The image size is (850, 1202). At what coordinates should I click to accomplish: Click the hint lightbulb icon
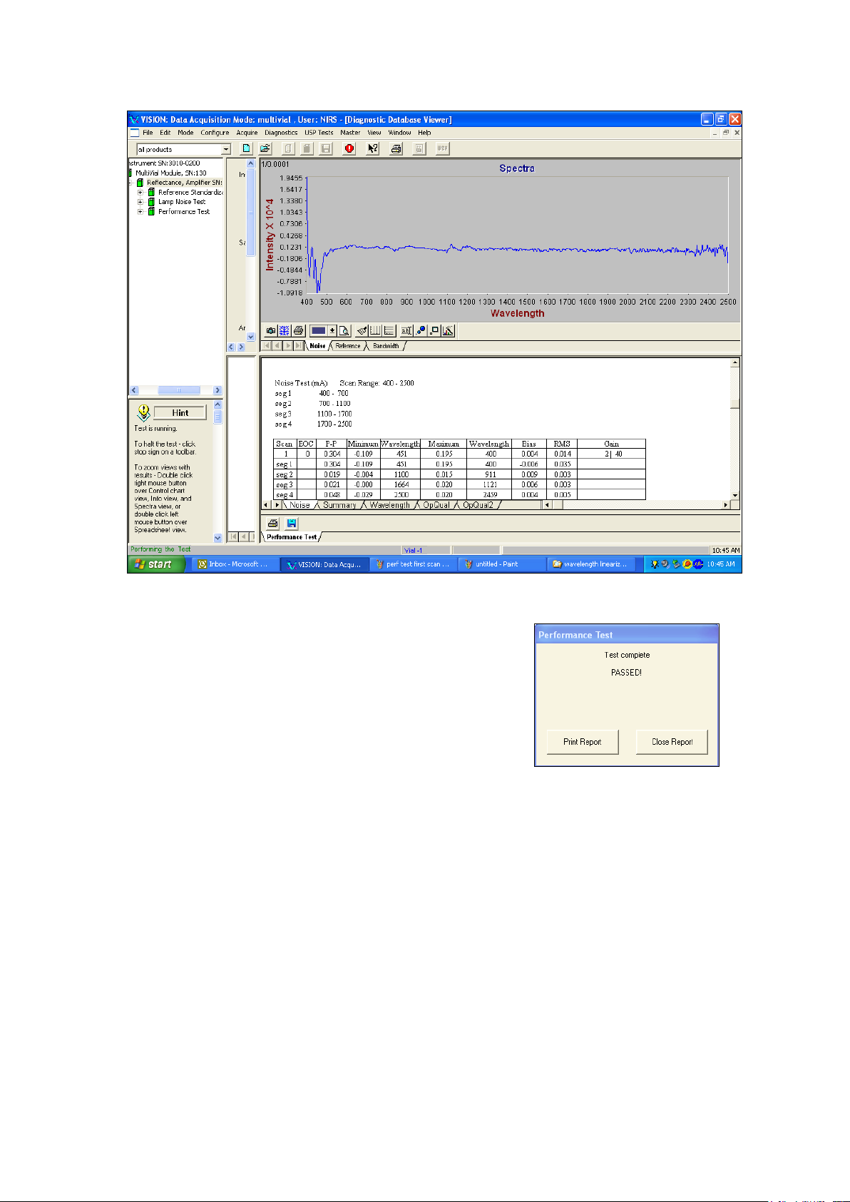143,413
